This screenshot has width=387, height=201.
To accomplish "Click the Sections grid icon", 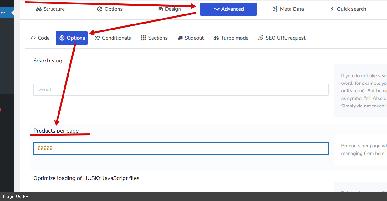I will [x=143, y=38].
